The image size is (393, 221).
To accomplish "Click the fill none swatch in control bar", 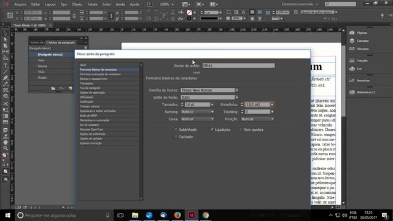I will tap(189, 12).
